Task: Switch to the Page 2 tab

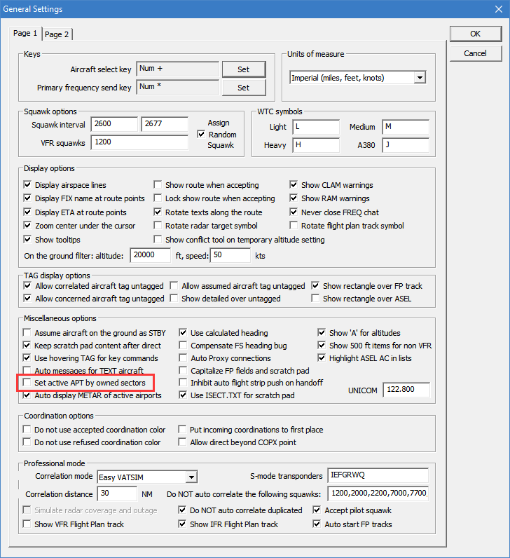Action: point(57,34)
